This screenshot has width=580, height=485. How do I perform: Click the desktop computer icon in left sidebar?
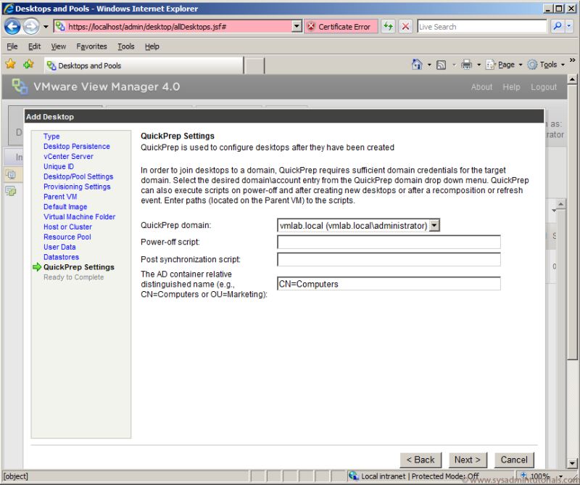coord(12,174)
